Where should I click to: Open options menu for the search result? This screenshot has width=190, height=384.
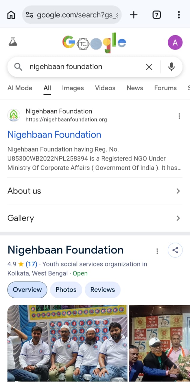[179, 116]
